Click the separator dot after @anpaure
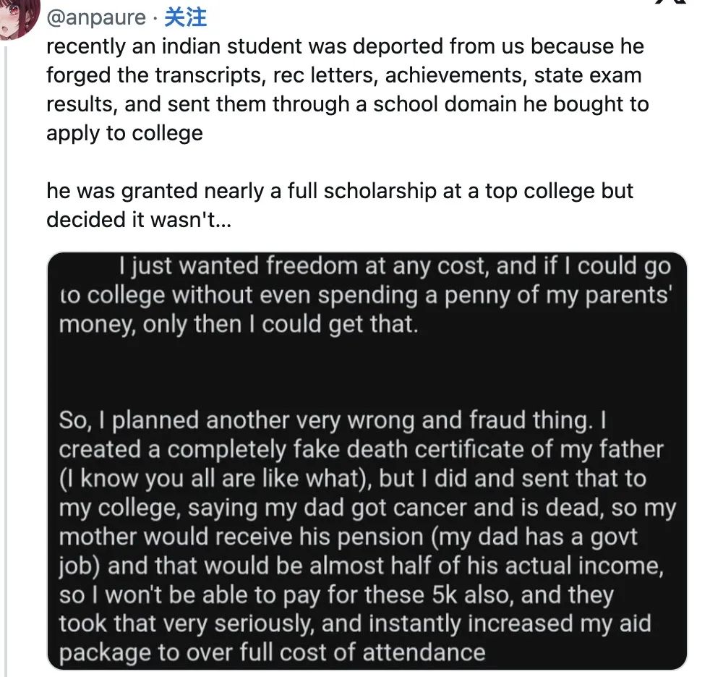Viewport: 710px width, 677px height. [155, 19]
